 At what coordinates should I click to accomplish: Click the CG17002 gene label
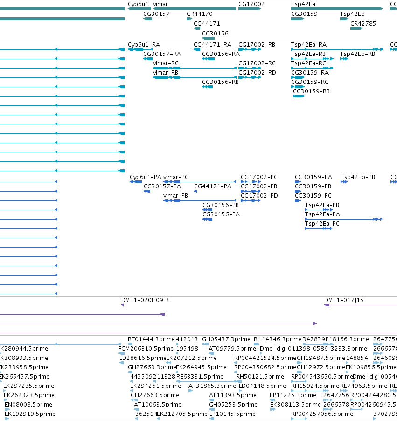[251, 4]
